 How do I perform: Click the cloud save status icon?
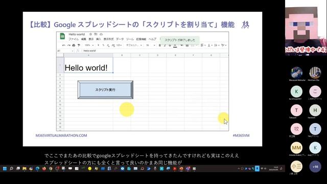pos(101,34)
